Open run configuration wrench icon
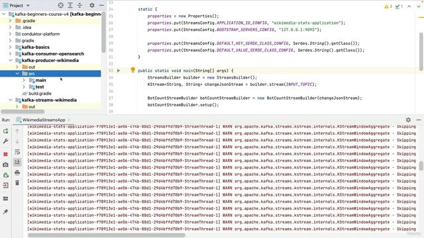This screenshot has height=238, width=424. tap(5, 141)
